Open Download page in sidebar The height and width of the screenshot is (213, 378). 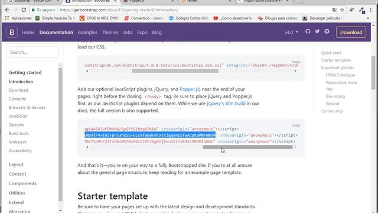(18, 90)
